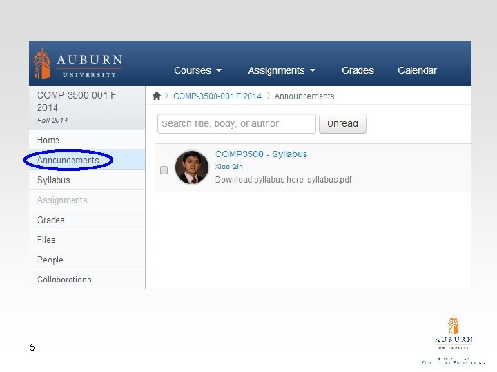
Task: Open Grades in the top navigation
Action: point(358,70)
